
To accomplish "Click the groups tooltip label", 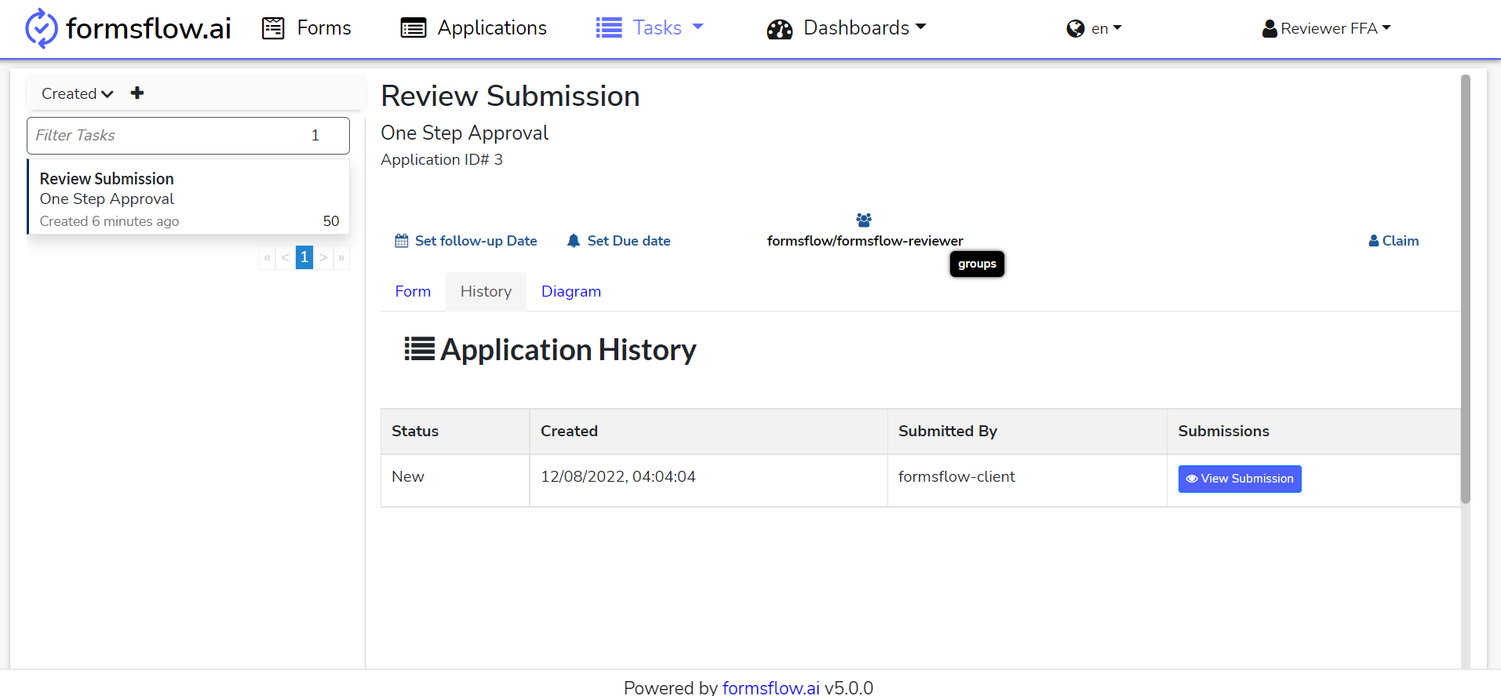I will tap(977, 264).
